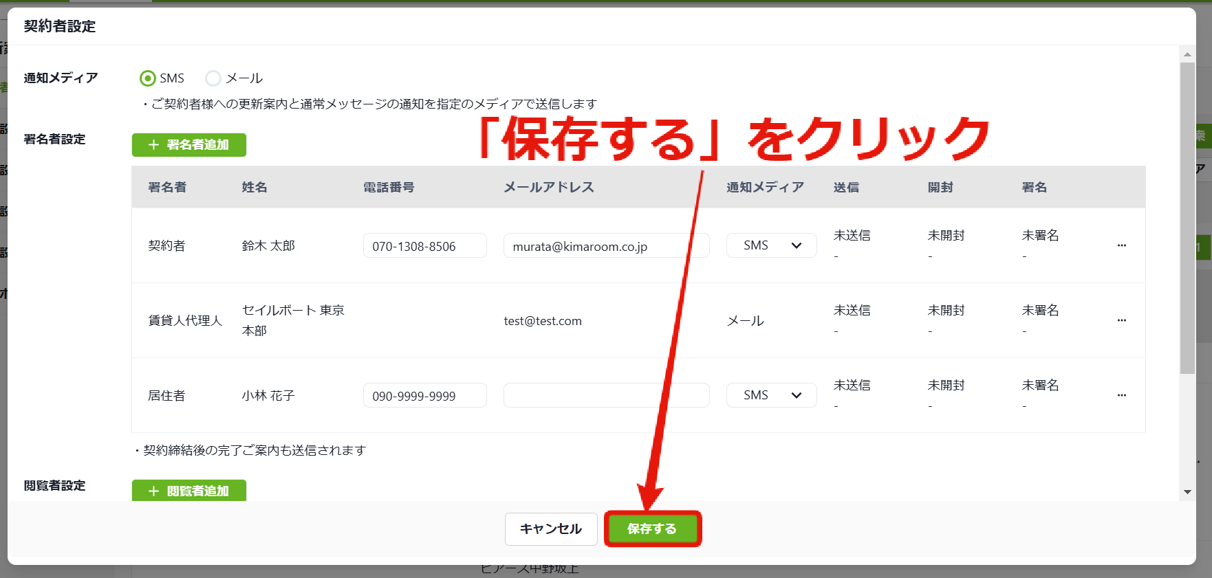This screenshot has width=1212, height=578.
Task: Edit the phone number field 090-9999-9999
Action: coord(425,396)
